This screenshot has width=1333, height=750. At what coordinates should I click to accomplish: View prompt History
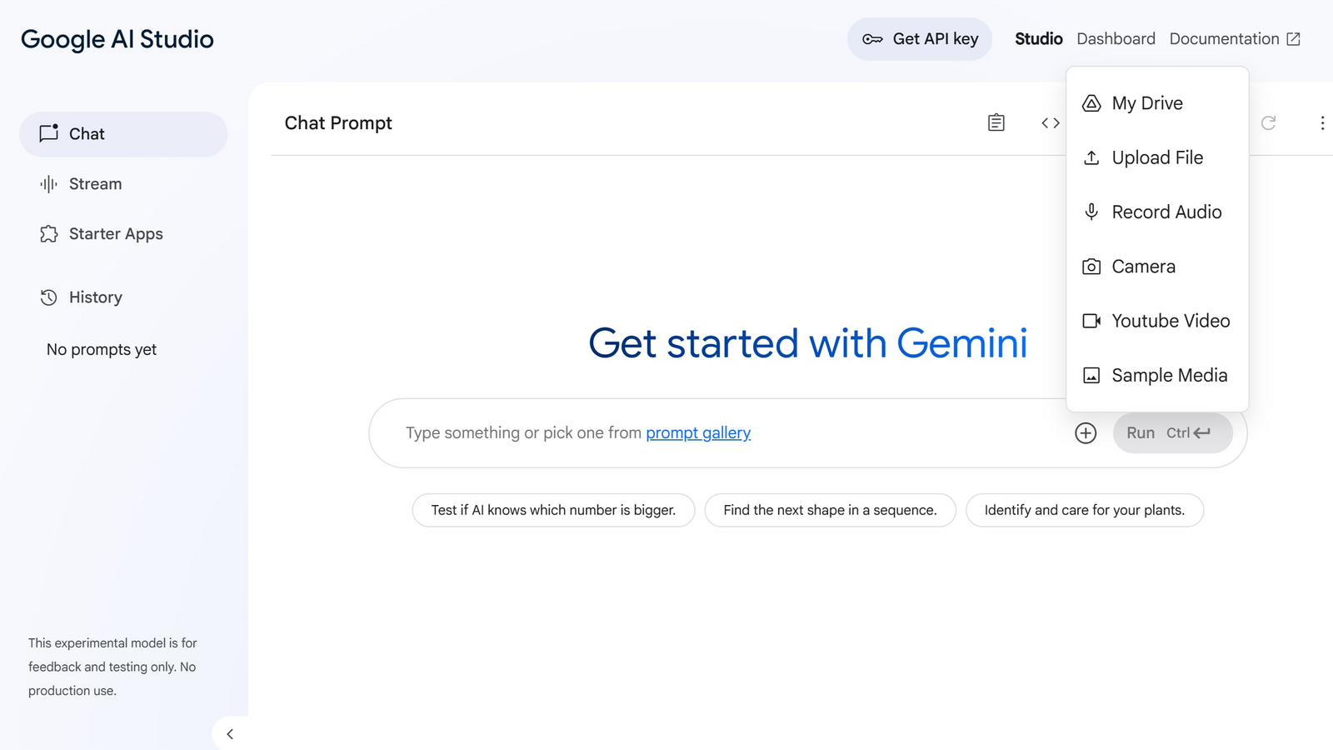point(95,297)
